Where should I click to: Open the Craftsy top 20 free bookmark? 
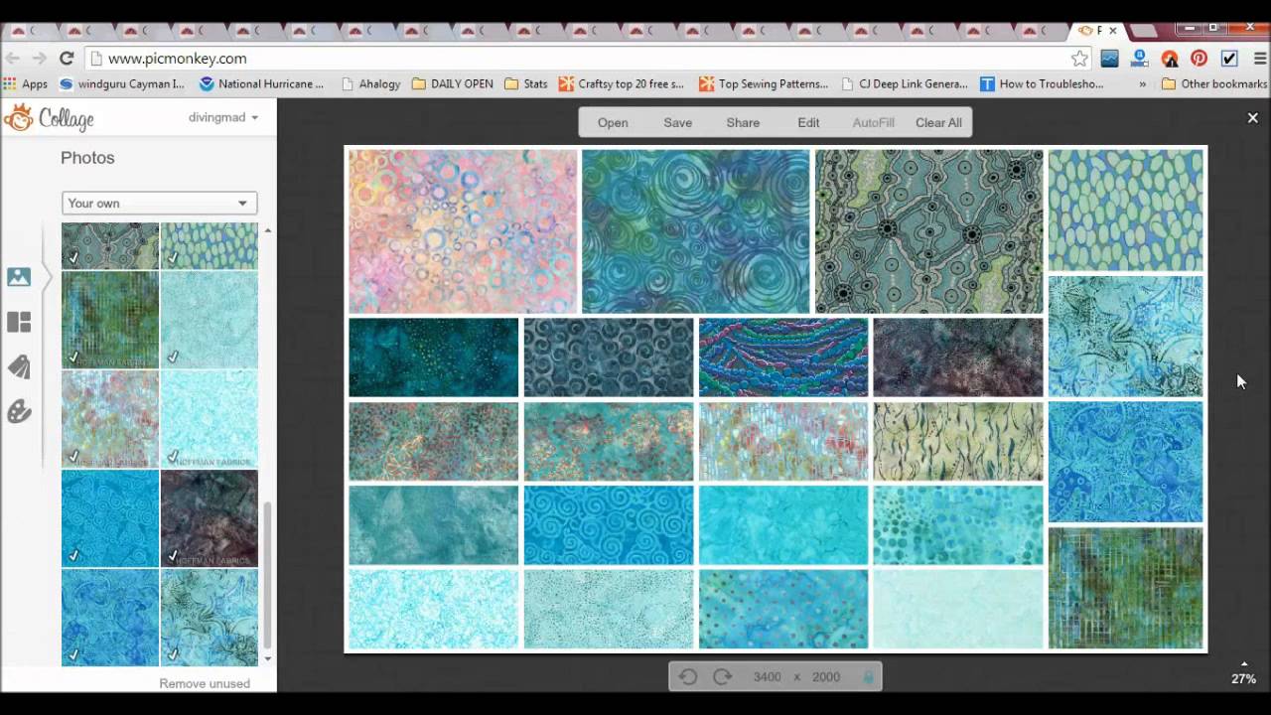(622, 84)
